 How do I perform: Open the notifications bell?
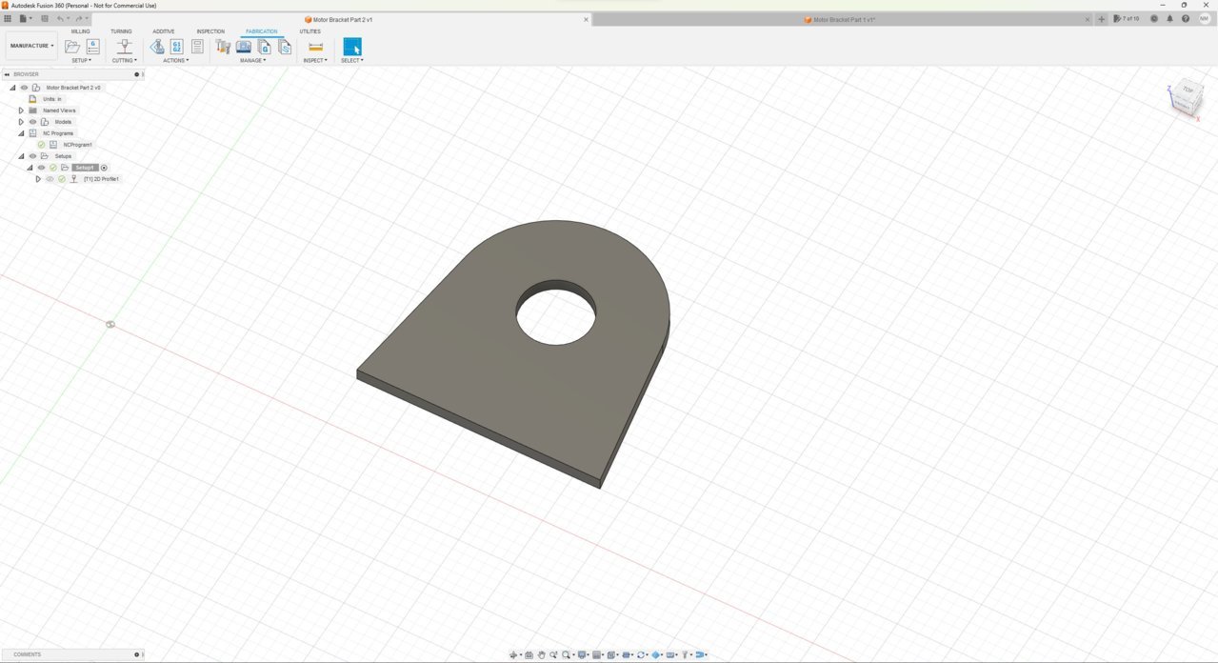click(x=1170, y=18)
